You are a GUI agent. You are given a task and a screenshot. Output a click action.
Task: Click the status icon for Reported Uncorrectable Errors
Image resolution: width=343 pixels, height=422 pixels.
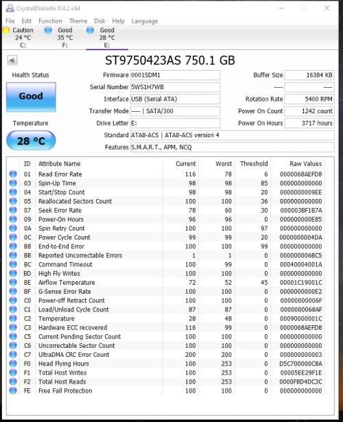[x=13, y=255]
